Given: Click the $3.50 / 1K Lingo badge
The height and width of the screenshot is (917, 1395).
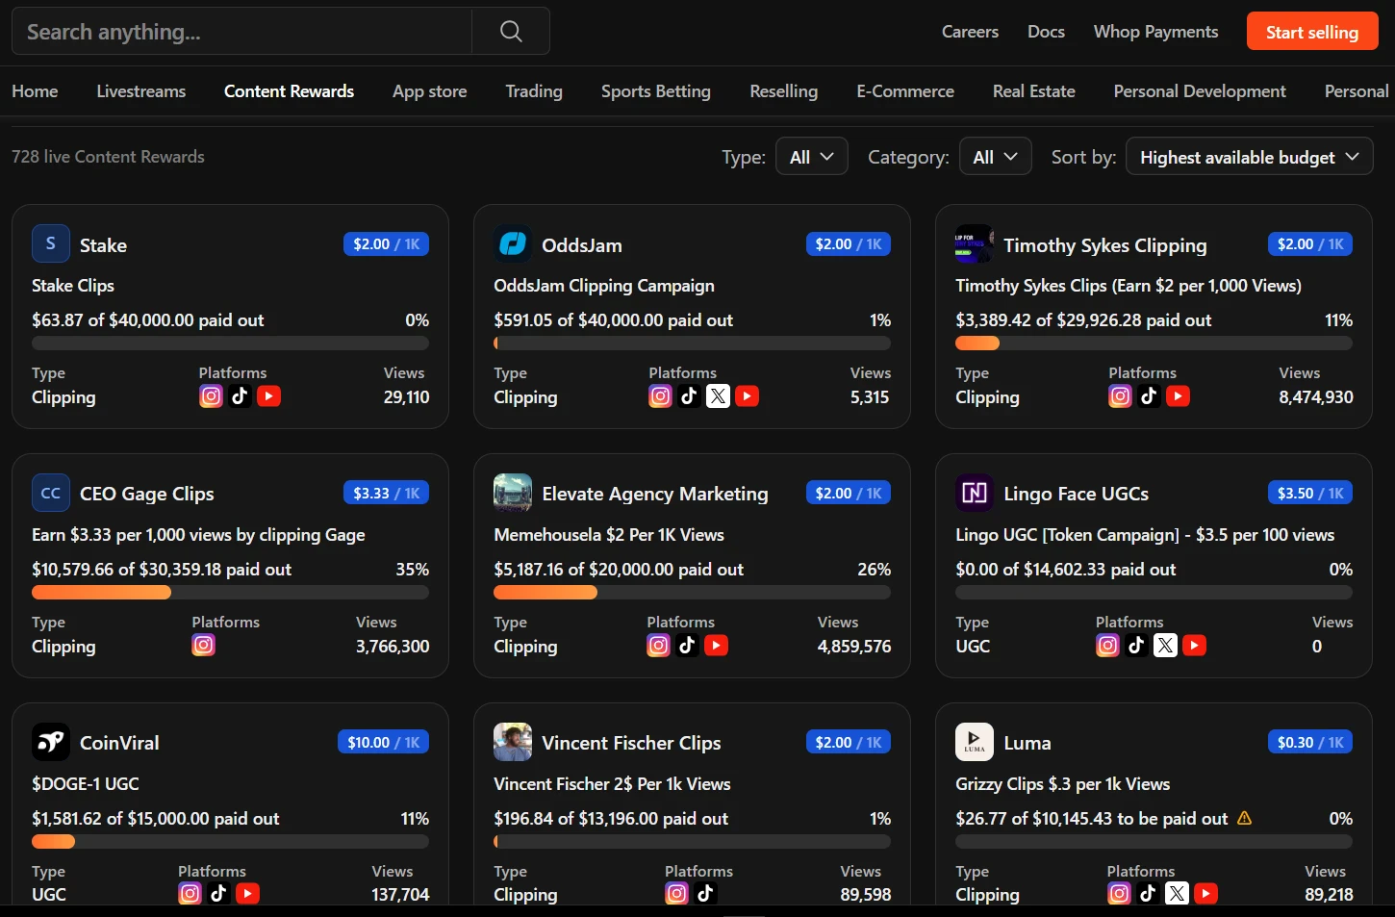Looking at the screenshot, I should point(1310,494).
